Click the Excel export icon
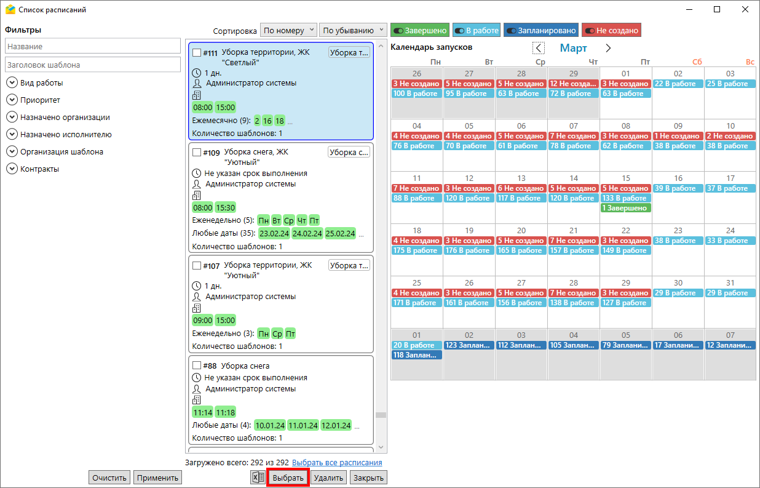The height and width of the screenshot is (488, 760). click(x=258, y=478)
